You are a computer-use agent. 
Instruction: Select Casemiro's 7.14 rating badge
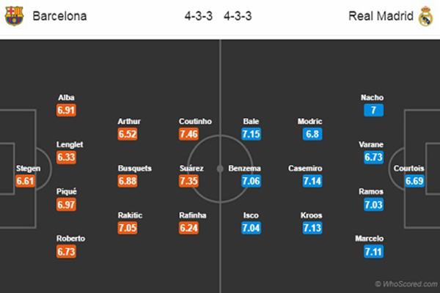click(x=312, y=181)
